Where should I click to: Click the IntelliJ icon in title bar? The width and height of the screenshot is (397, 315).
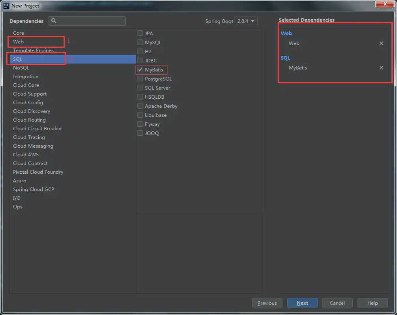6,6
